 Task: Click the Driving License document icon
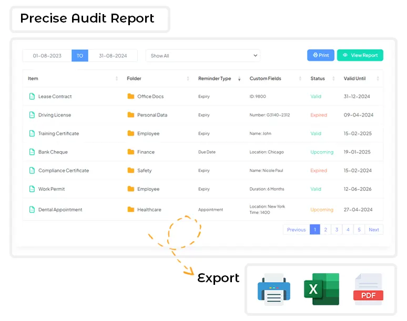click(x=32, y=115)
